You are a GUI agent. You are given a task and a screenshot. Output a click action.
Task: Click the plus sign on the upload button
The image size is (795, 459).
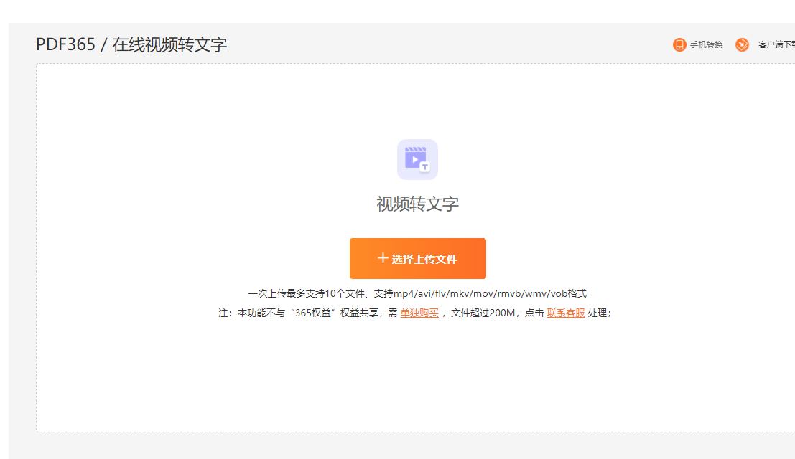pyautogui.click(x=383, y=258)
